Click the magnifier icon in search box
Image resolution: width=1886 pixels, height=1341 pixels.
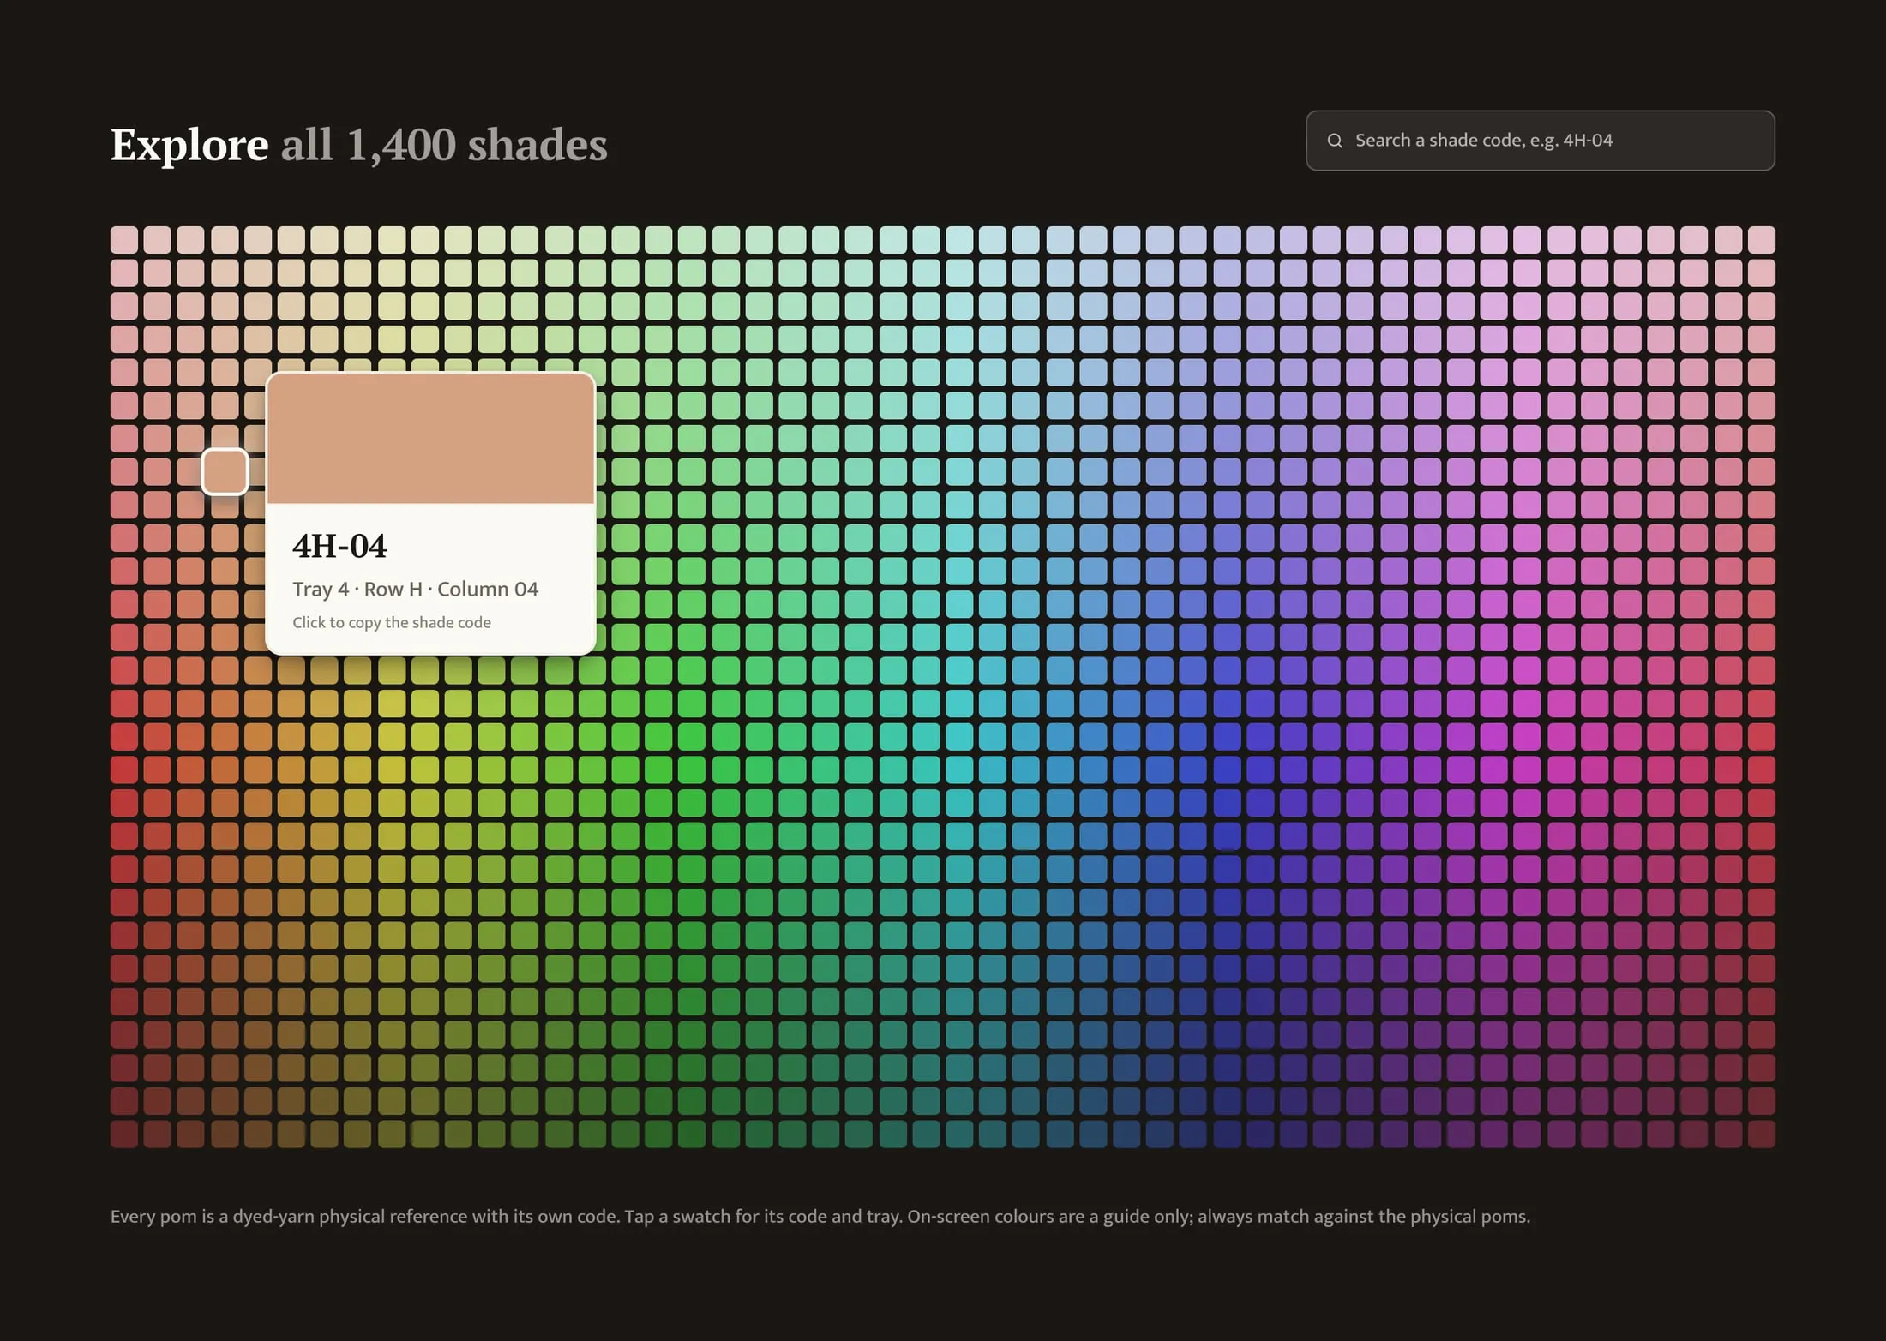pos(1335,141)
